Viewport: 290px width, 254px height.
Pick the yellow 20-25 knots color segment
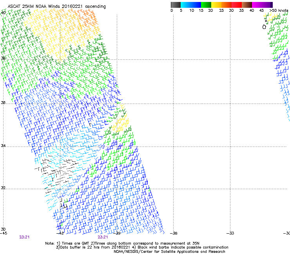click(216, 5)
